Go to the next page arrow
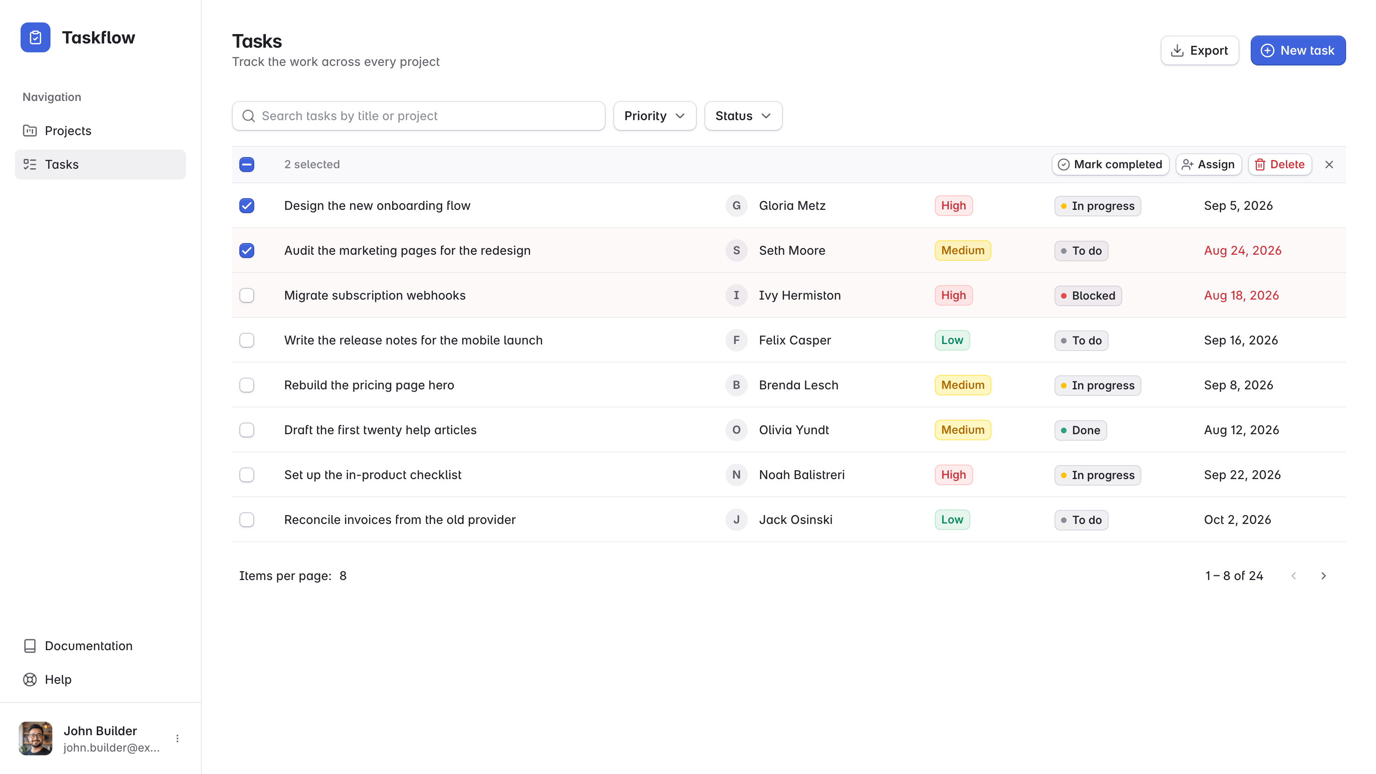This screenshot has width=1376, height=774. pyautogui.click(x=1324, y=576)
